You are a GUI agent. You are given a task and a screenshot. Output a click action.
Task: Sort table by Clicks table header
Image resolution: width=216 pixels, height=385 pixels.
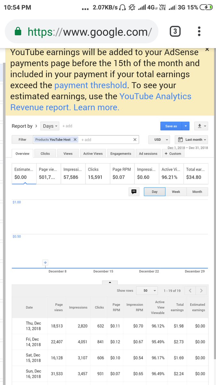(99, 307)
